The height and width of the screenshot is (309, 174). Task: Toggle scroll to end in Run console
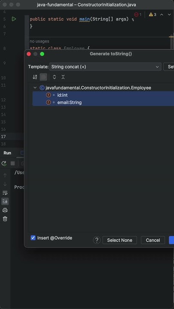tap(5, 201)
